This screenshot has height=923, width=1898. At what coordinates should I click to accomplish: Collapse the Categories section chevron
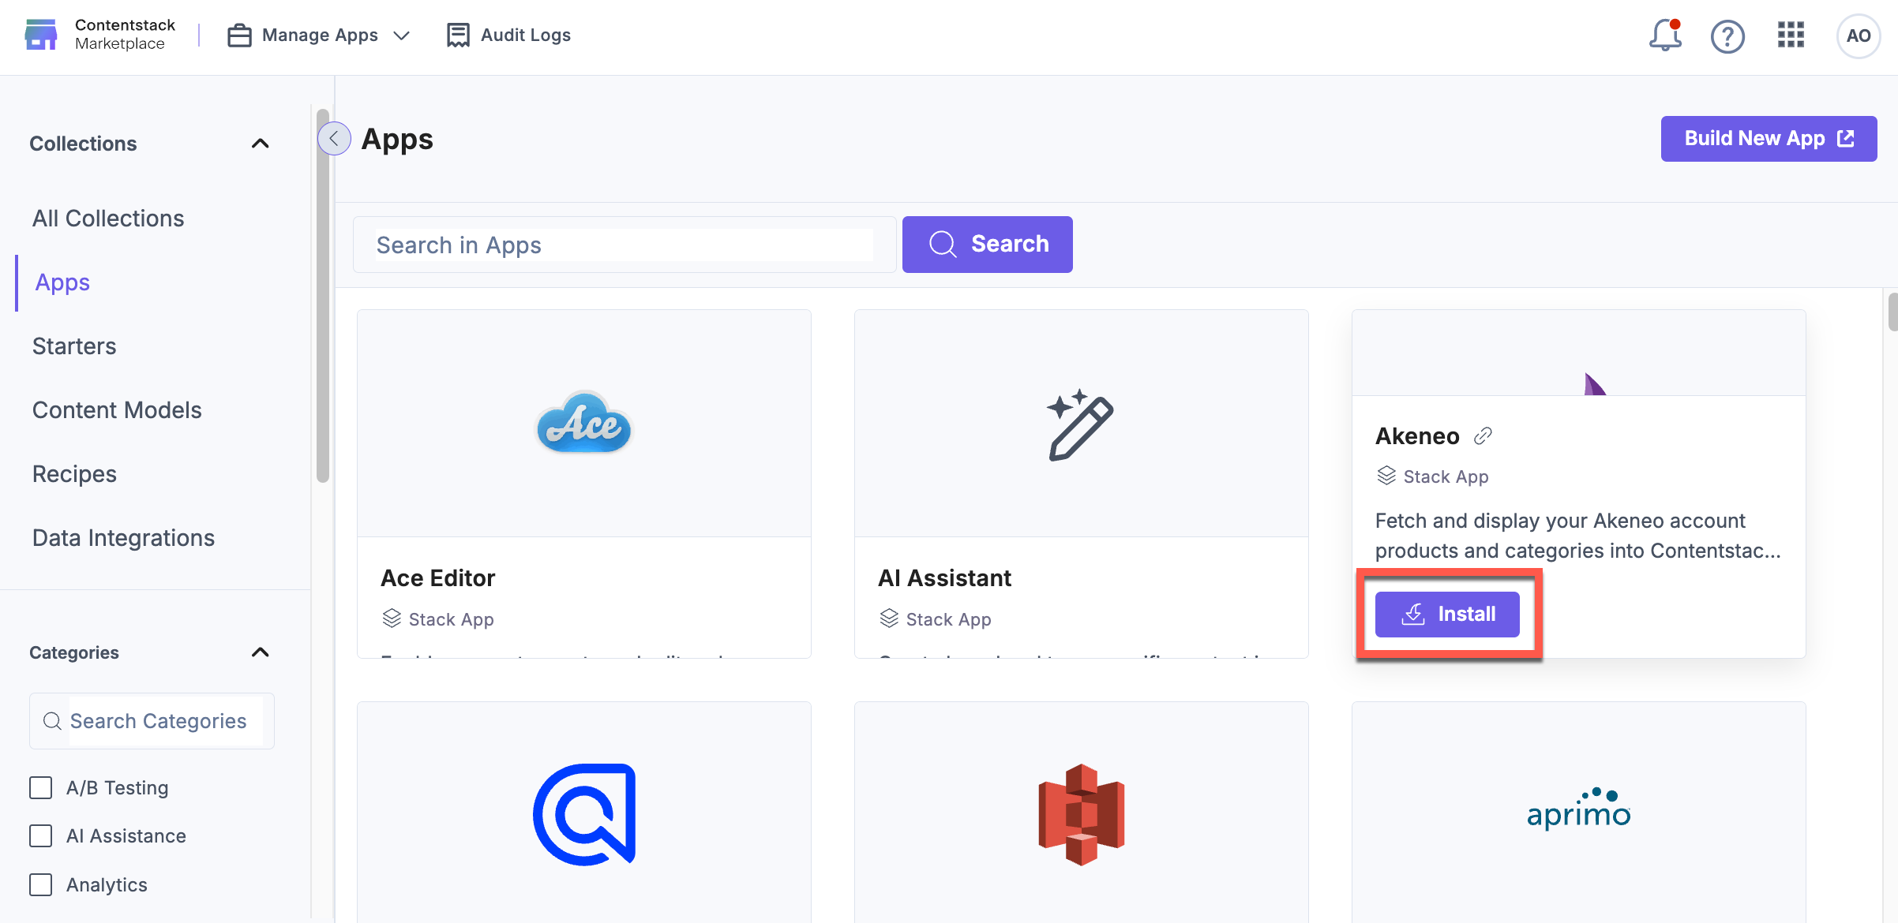pos(260,652)
